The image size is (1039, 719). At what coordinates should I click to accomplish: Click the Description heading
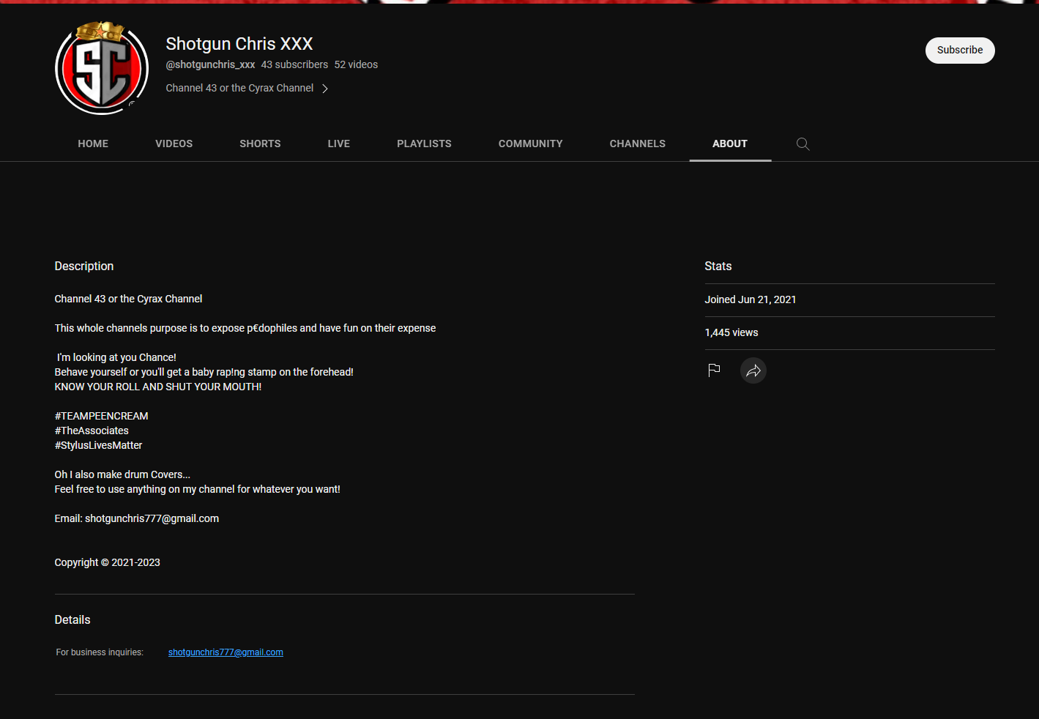(84, 267)
